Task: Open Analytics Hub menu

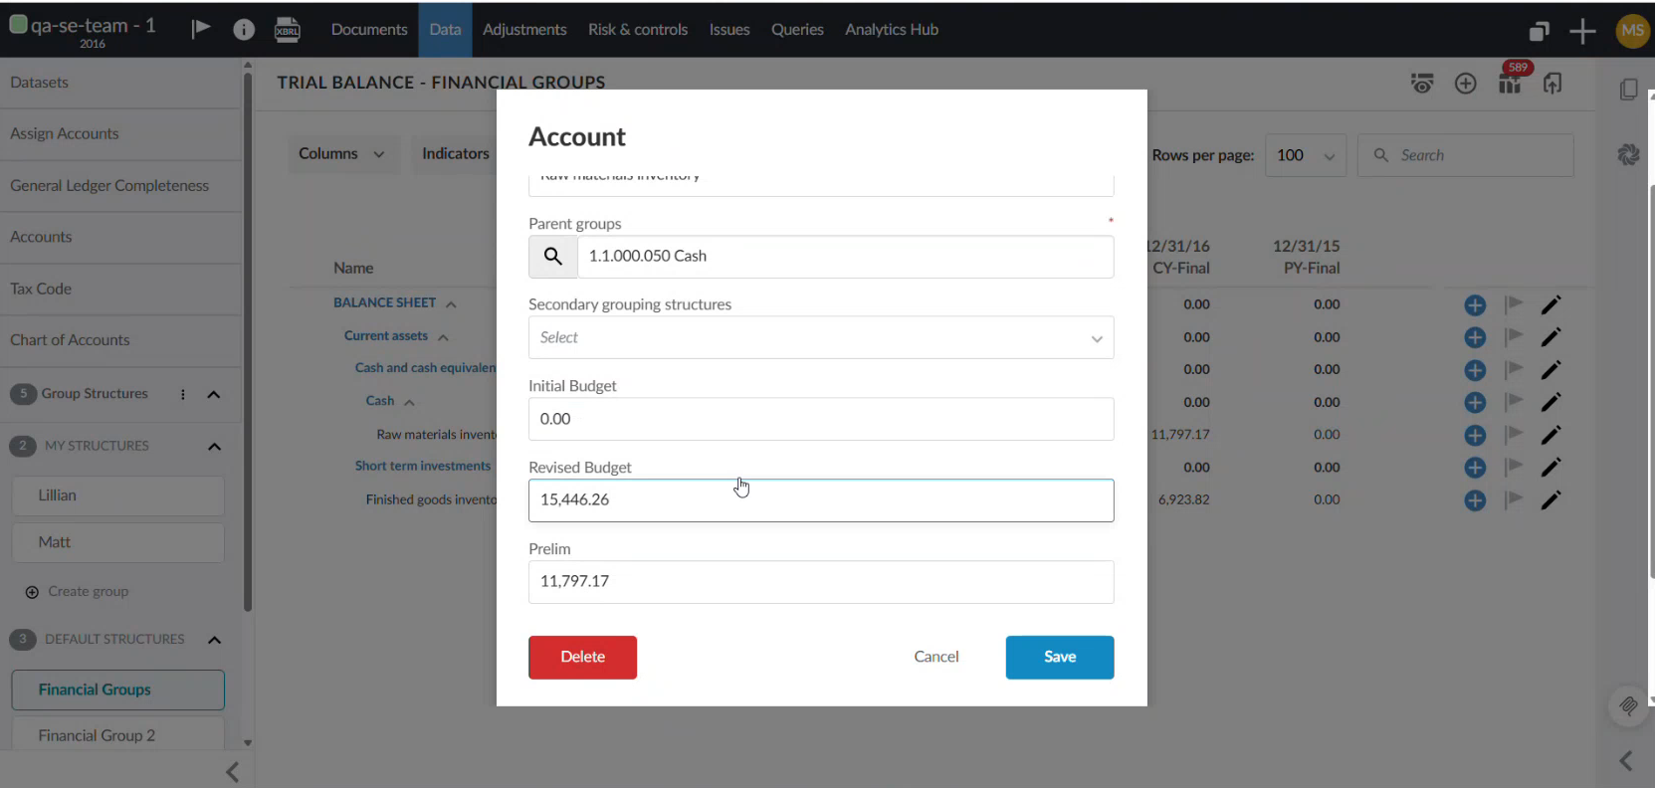Action: (892, 30)
